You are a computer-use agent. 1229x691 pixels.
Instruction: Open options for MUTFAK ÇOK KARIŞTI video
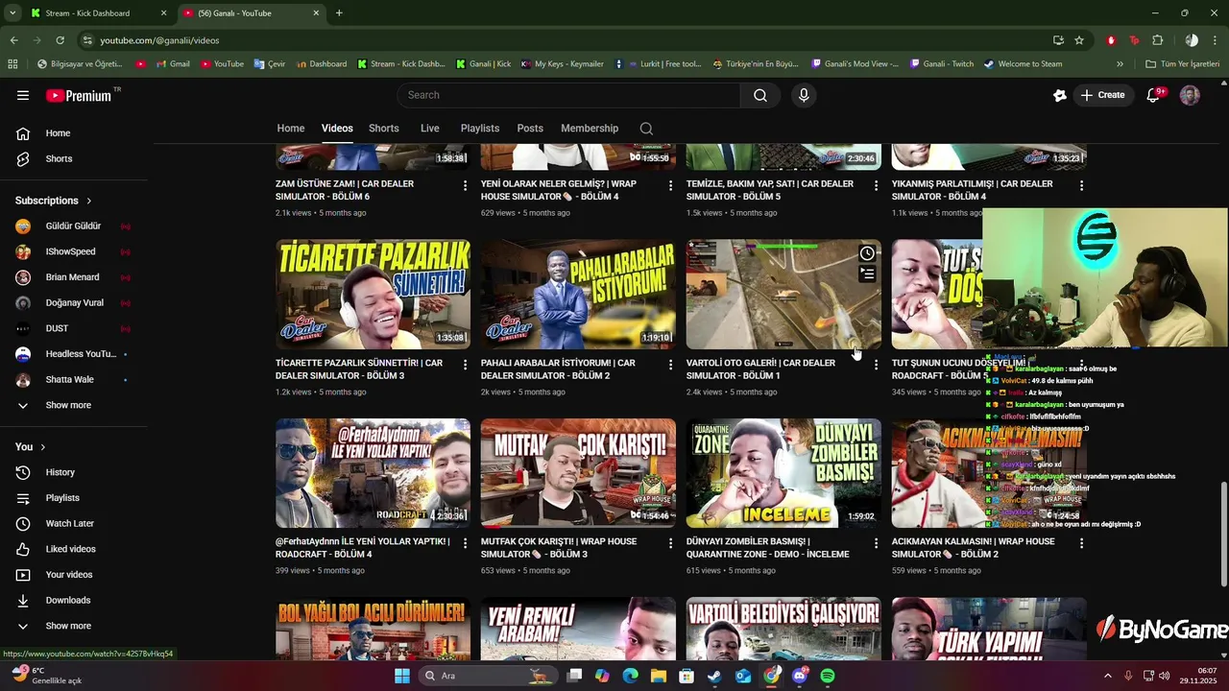click(x=670, y=543)
